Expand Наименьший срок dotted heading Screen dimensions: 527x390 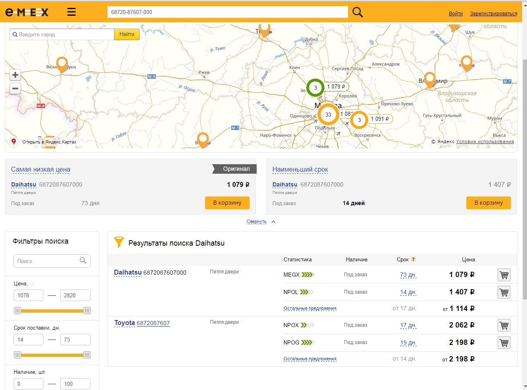coord(300,170)
